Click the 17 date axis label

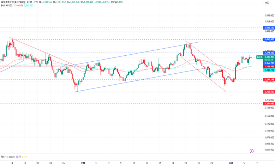160,163
